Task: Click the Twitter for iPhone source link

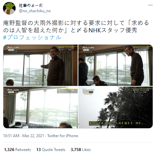Action: (x=63, y=136)
